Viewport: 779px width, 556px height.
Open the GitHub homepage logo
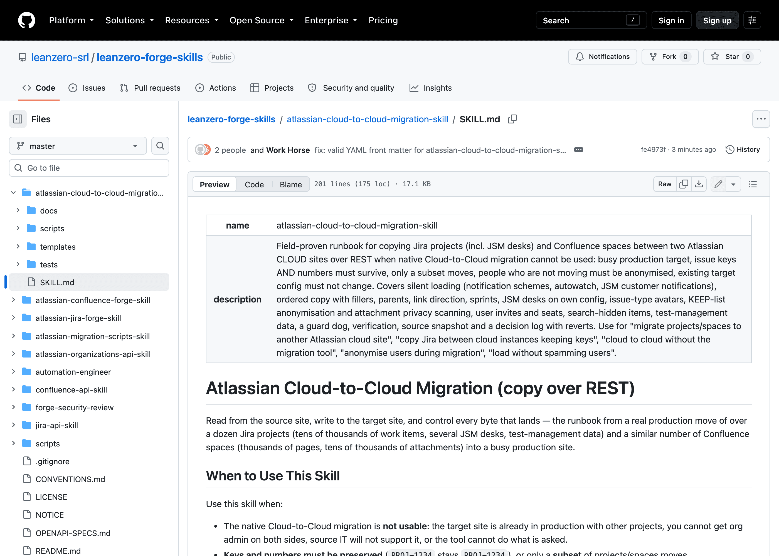coord(26,20)
